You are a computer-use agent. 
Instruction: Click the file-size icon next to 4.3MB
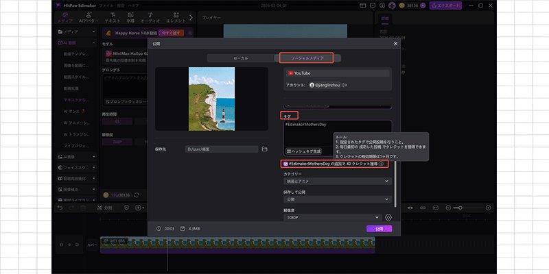183,229
